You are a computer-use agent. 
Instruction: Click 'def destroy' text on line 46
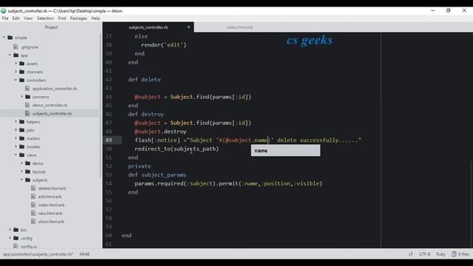click(x=146, y=114)
